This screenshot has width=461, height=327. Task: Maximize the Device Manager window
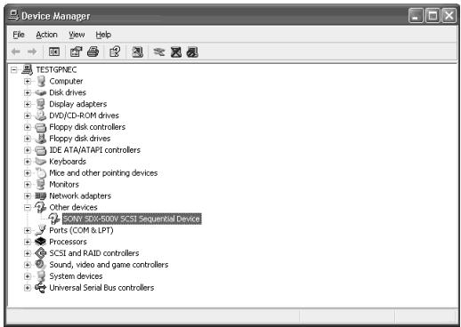tap(433, 15)
